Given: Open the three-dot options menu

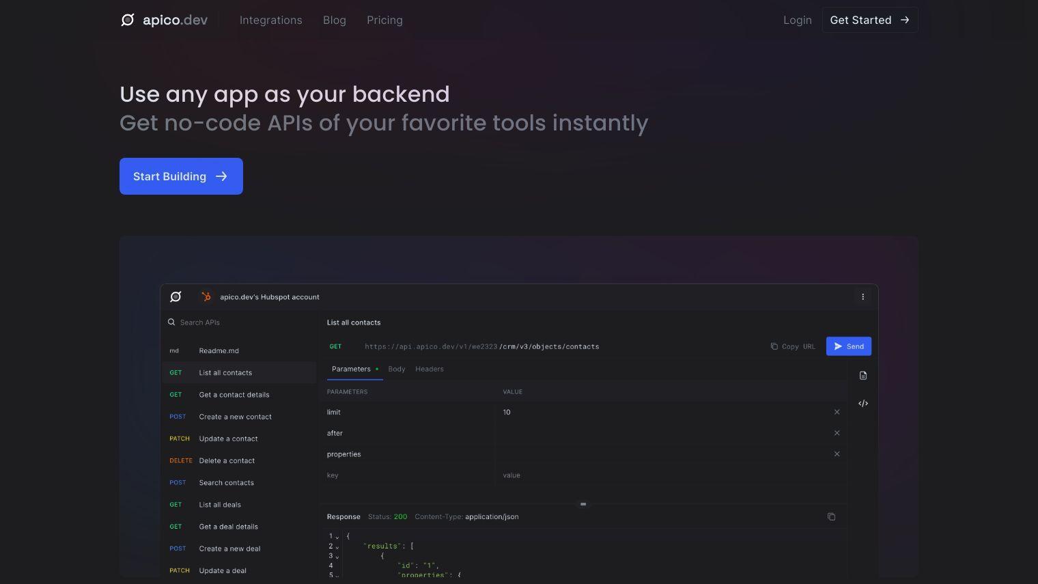Looking at the screenshot, I should pyautogui.click(x=862, y=296).
